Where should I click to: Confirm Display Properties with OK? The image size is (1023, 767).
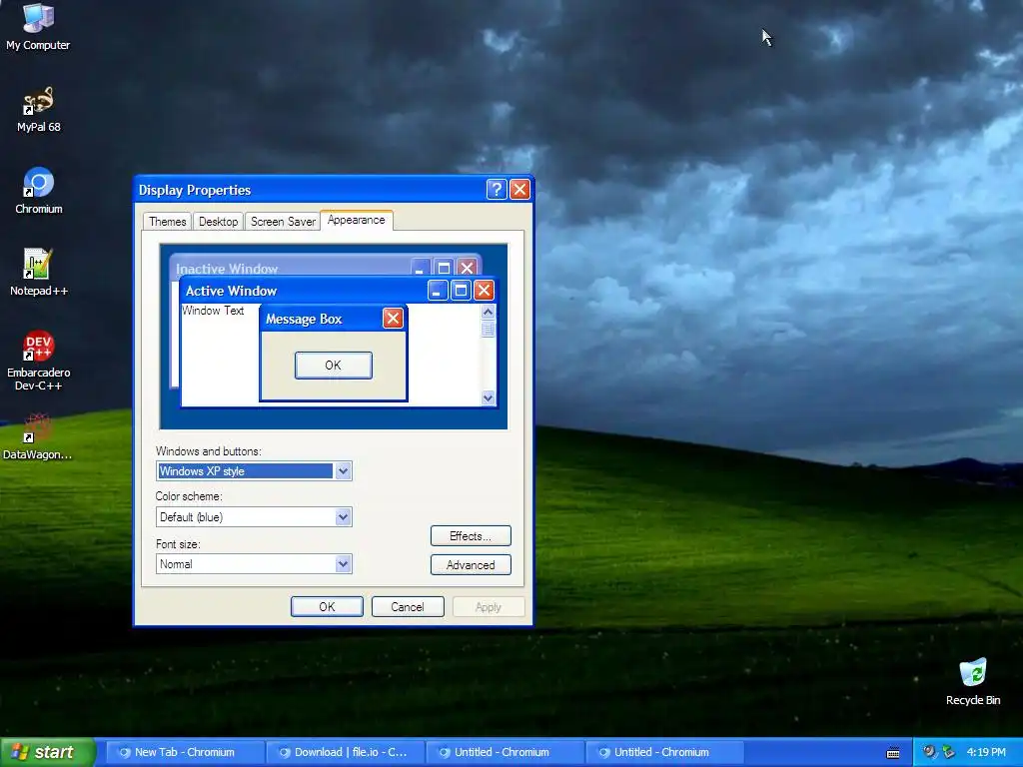[x=327, y=606]
